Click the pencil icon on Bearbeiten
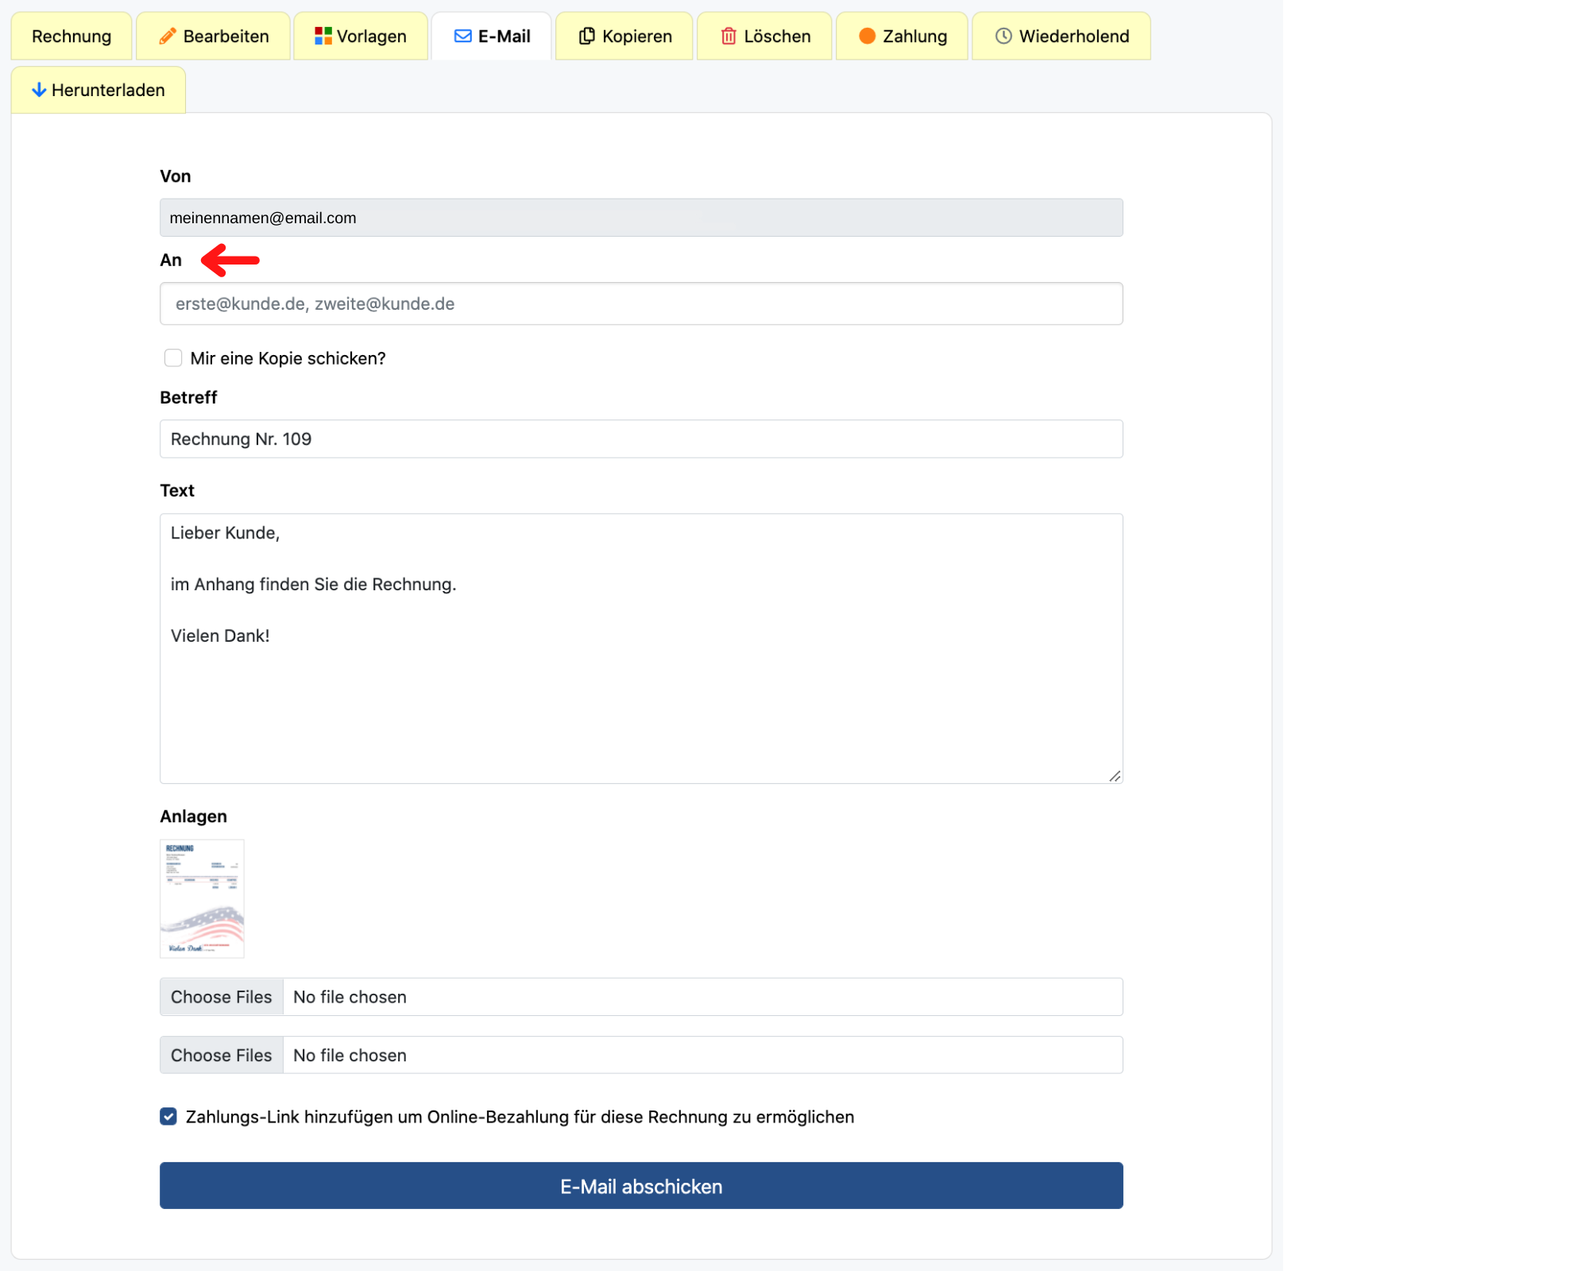 [x=167, y=36]
